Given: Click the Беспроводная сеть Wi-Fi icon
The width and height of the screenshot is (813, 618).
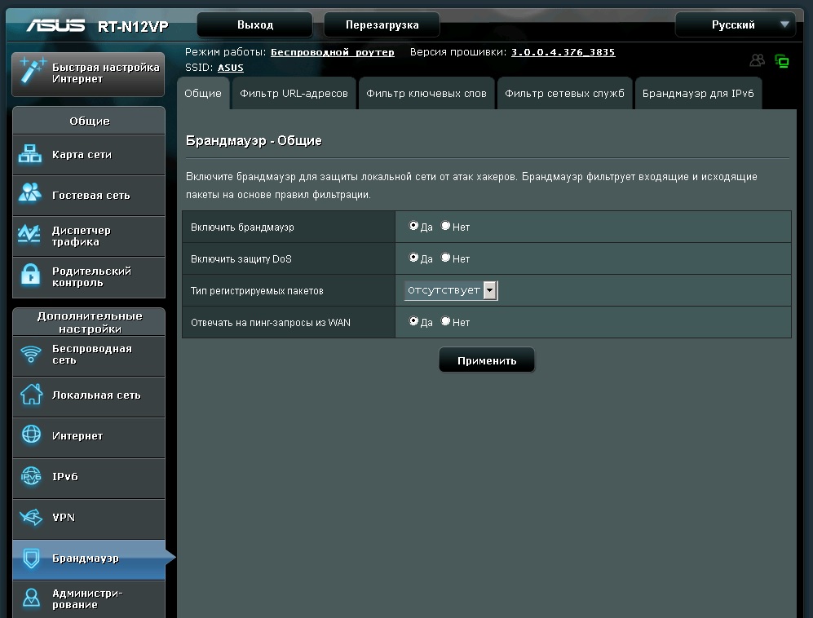Looking at the screenshot, I should point(31,355).
